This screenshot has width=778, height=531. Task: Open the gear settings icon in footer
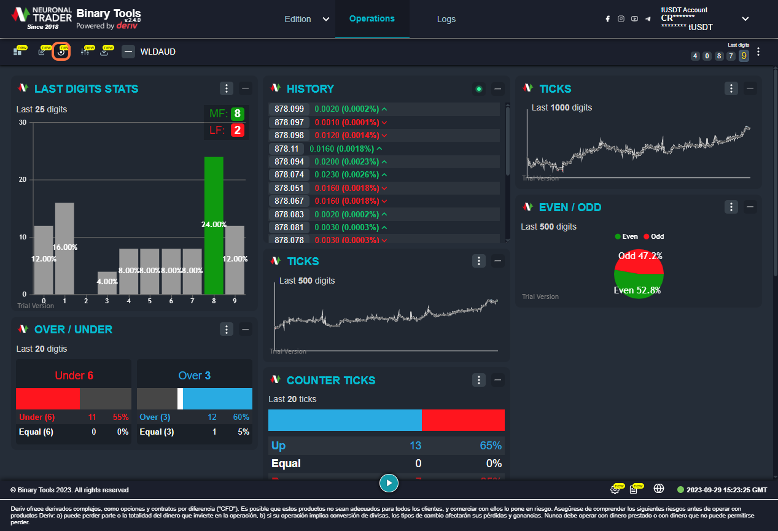[615, 489]
